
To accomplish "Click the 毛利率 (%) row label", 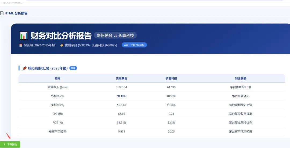I will pyautogui.click(x=57, y=96).
